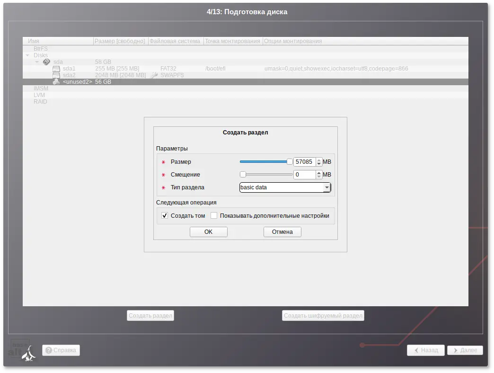This screenshot has height=373, width=494.
Task: Click the Смещение input field 0
Action: [305, 175]
